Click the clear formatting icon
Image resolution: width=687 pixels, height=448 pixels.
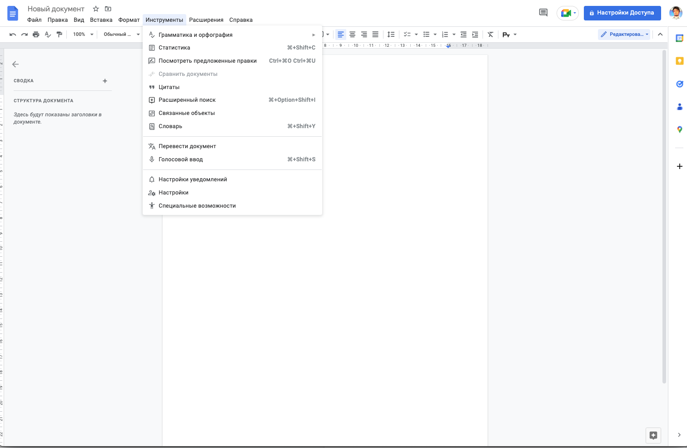pyautogui.click(x=490, y=35)
